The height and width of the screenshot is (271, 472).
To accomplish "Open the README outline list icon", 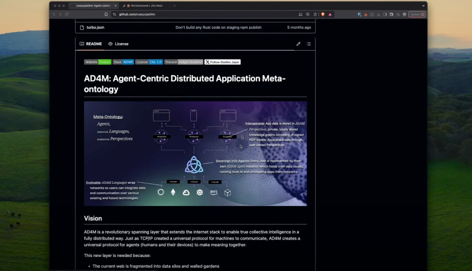I will [309, 44].
